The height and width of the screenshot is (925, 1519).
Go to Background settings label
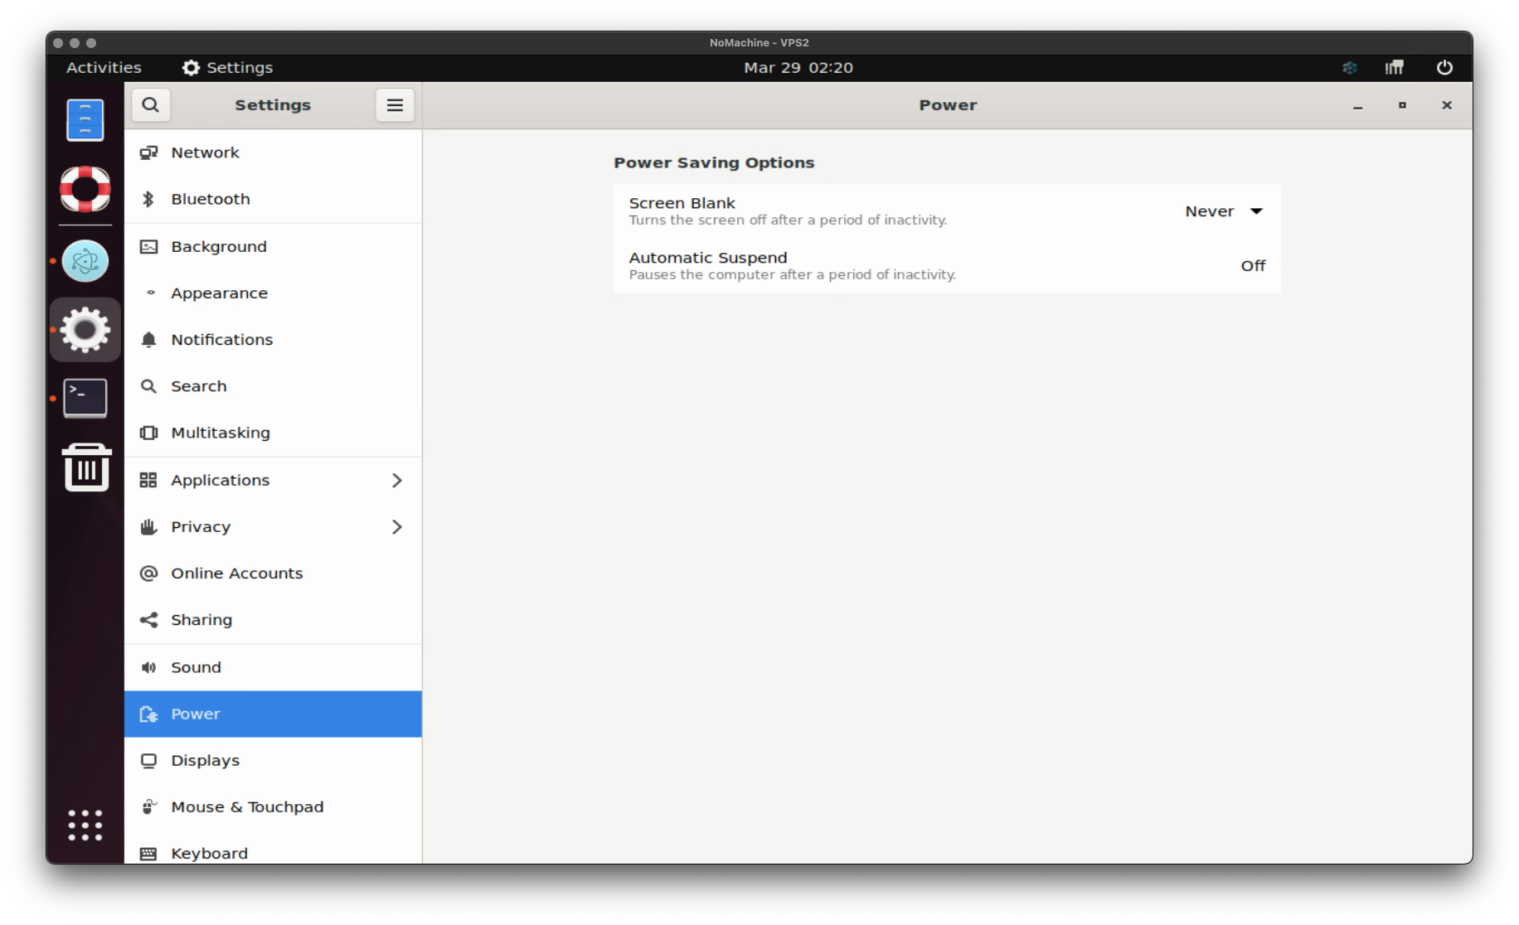[219, 246]
